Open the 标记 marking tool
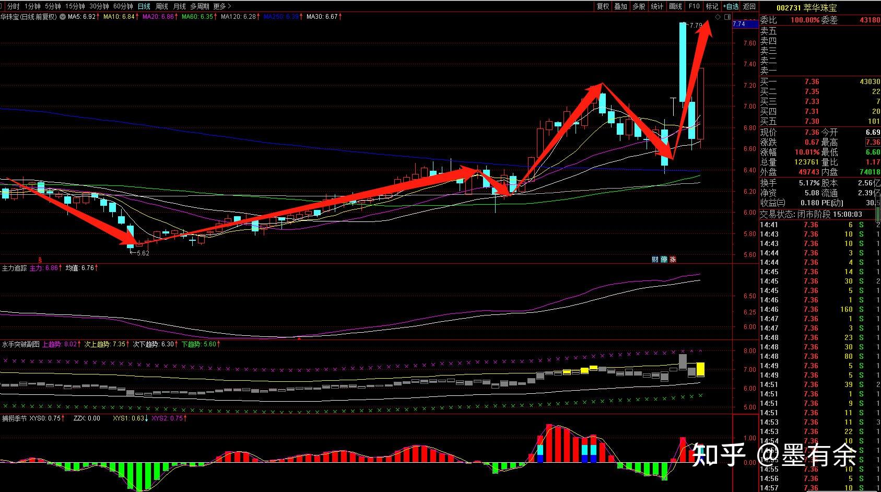 pyautogui.click(x=712, y=6)
